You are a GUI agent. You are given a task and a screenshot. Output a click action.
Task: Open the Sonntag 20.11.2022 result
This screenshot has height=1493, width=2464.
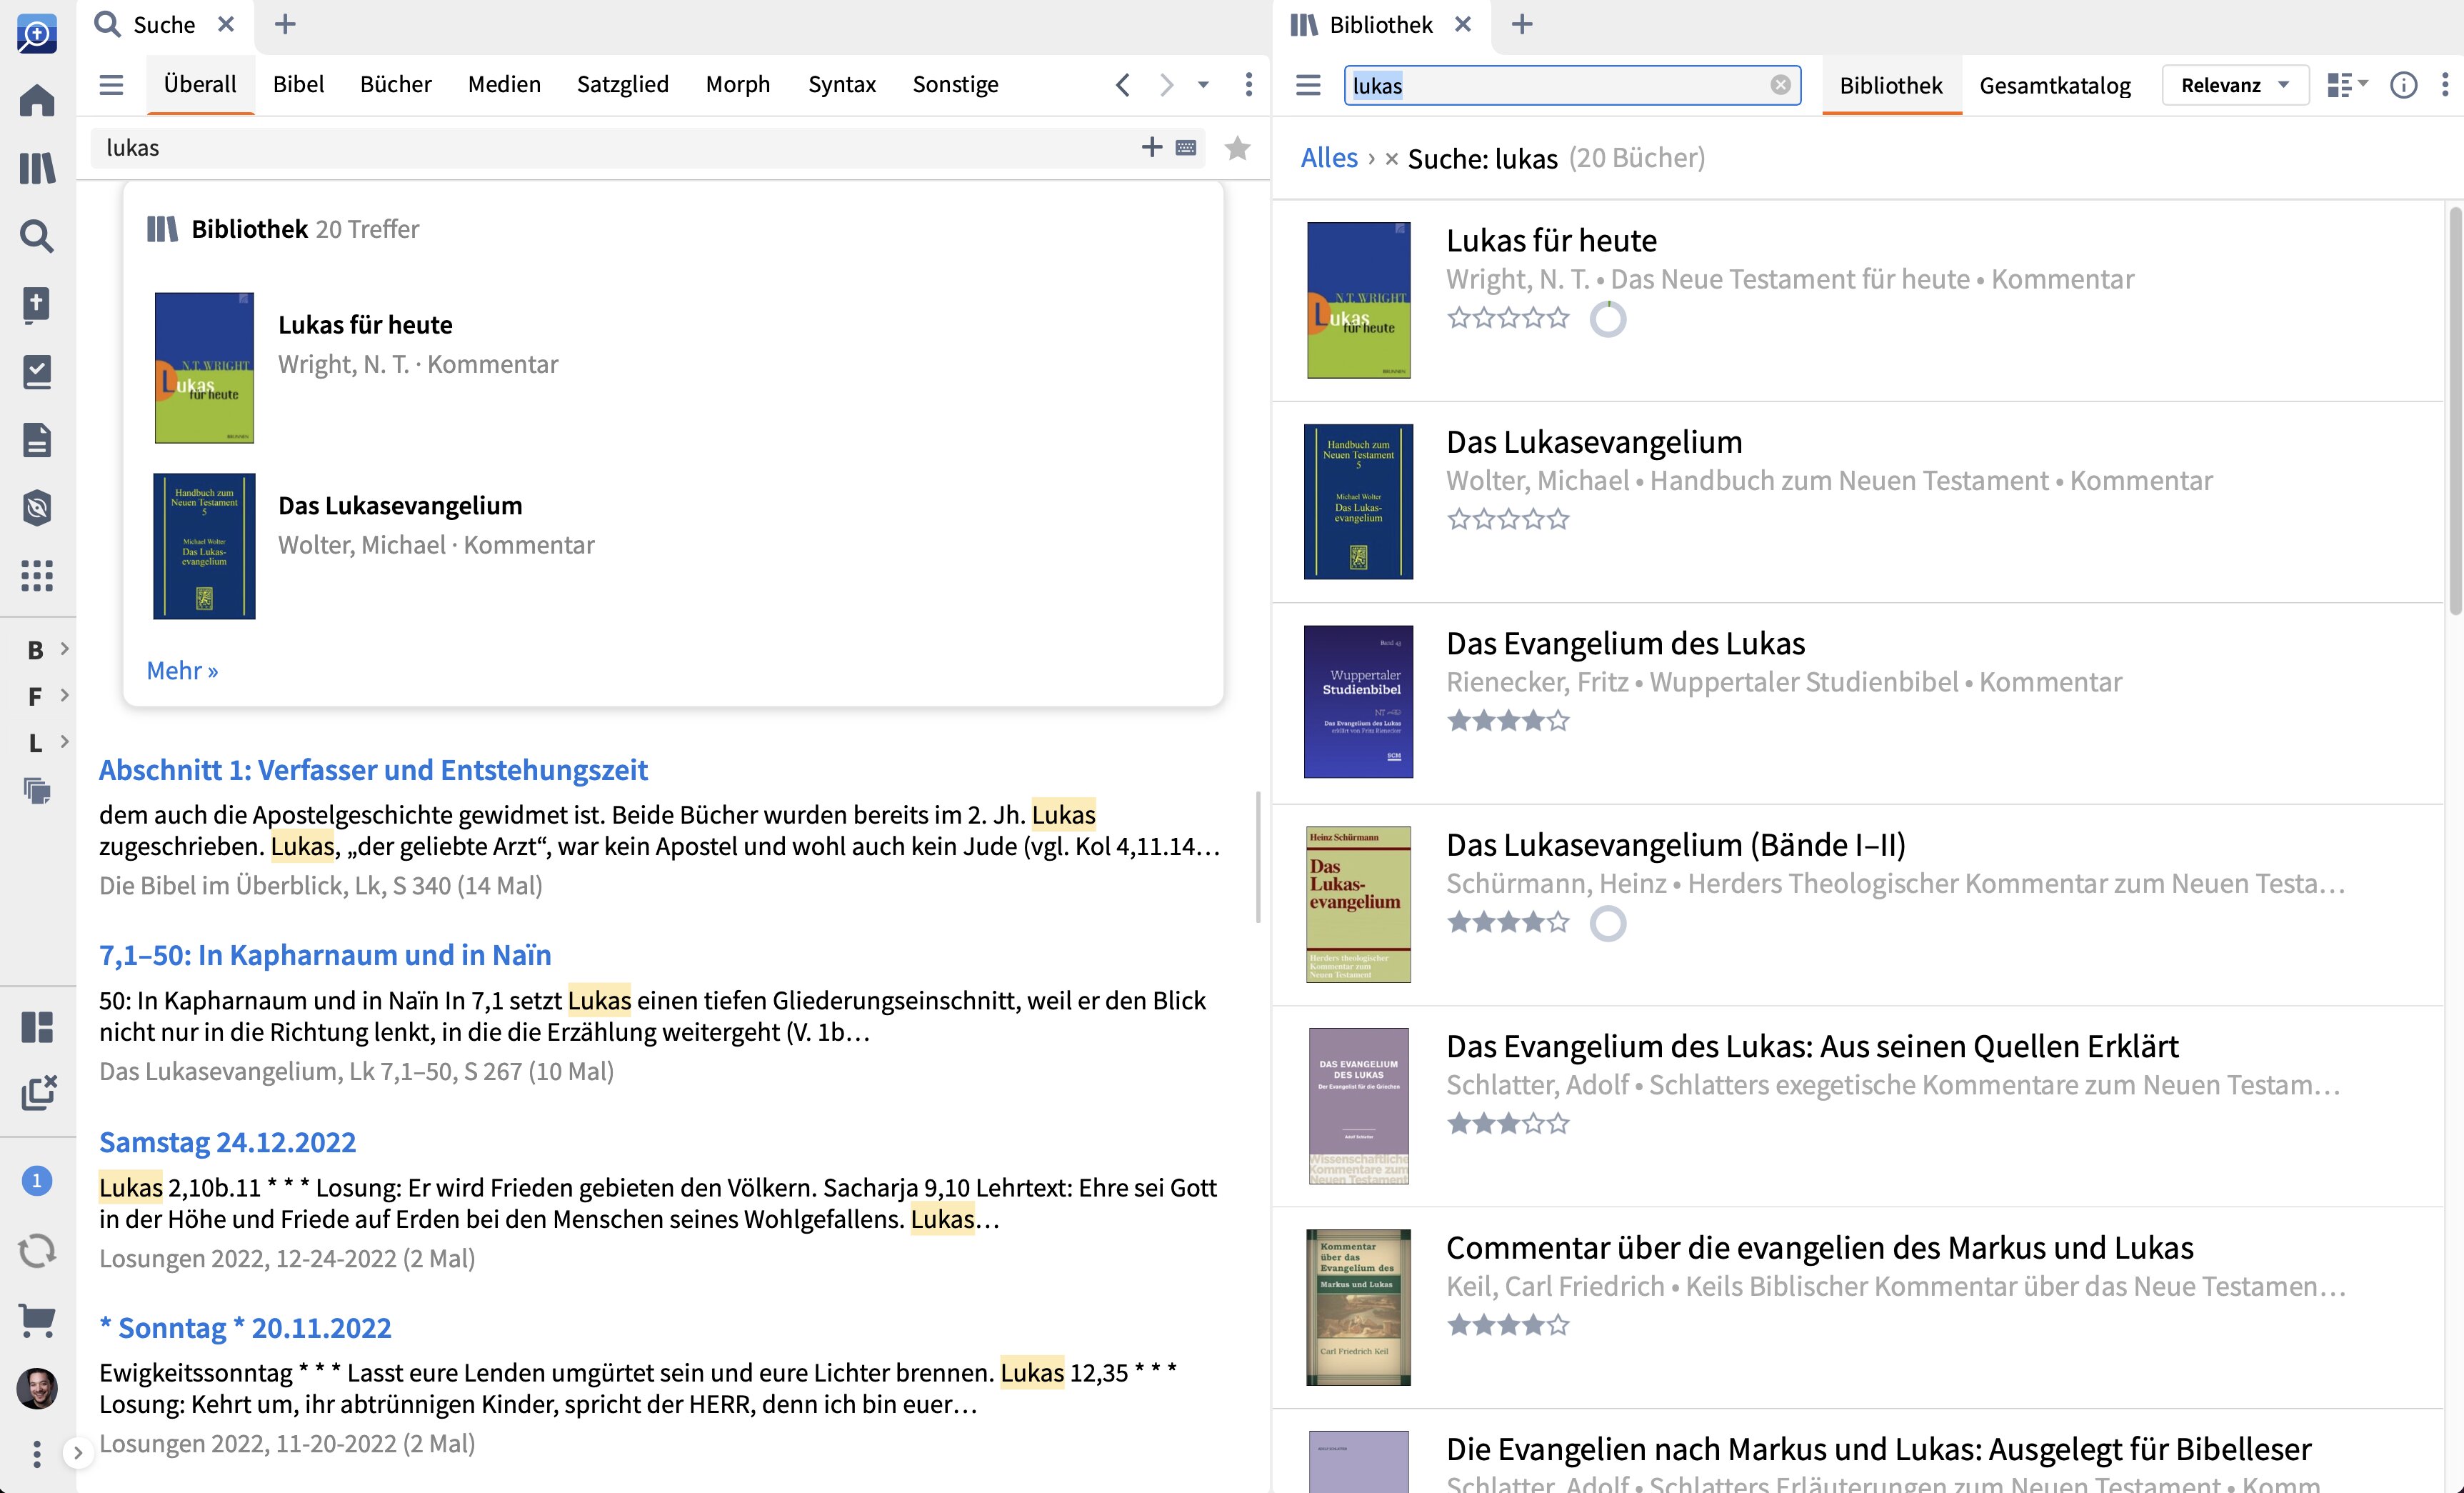(x=245, y=1328)
